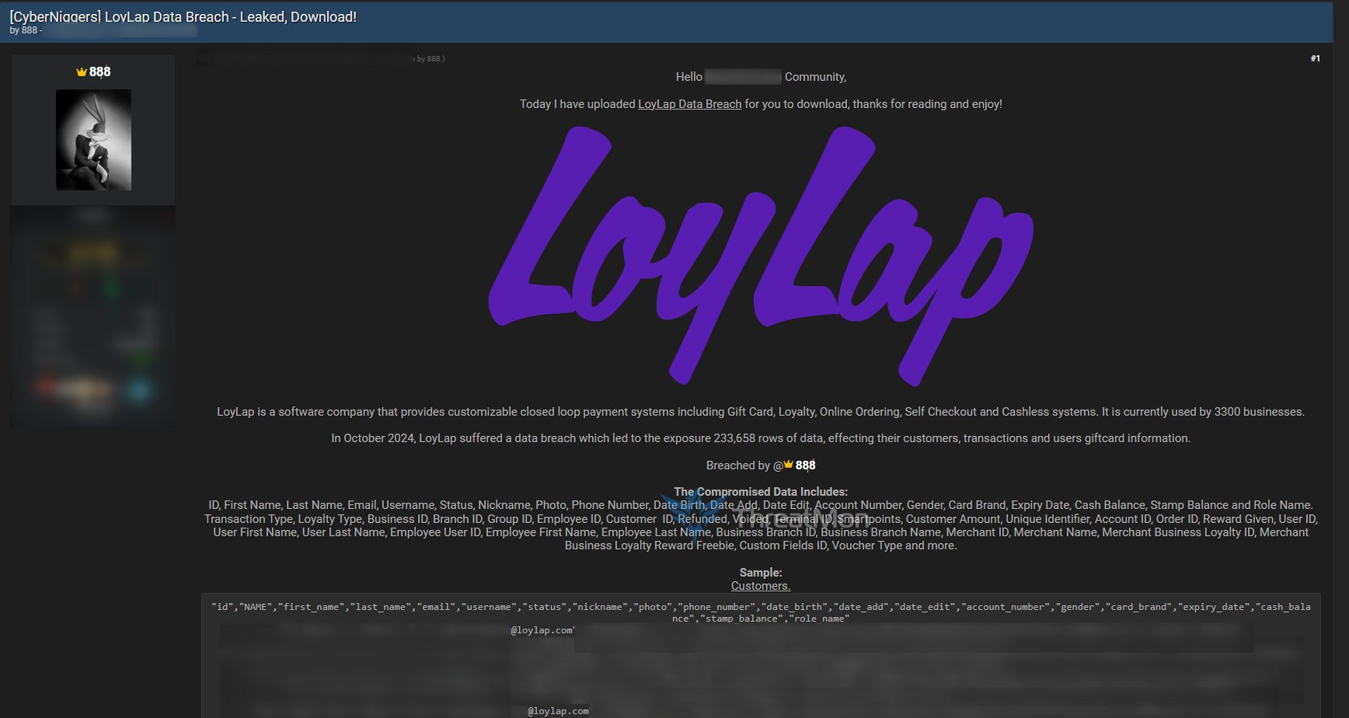Open the #1 post number permalink
This screenshot has width=1349, height=718.
tap(1315, 58)
